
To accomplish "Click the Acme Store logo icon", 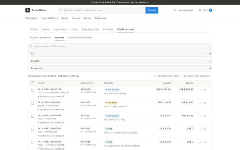I will 27,10.
